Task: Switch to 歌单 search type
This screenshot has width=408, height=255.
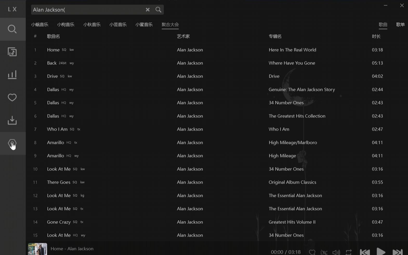Action: click(x=400, y=24)
